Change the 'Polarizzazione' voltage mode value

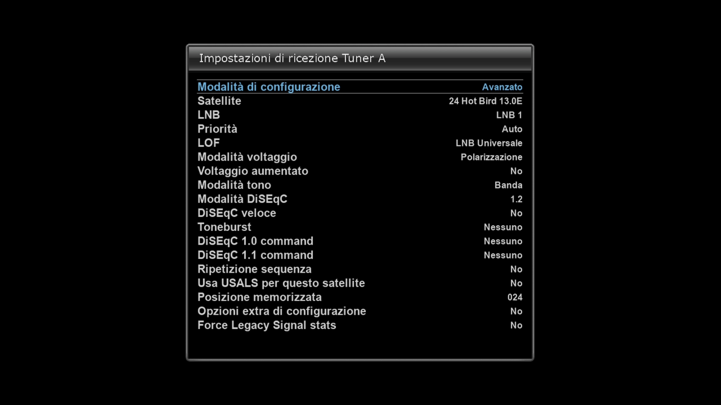click(x=492, y=157)
